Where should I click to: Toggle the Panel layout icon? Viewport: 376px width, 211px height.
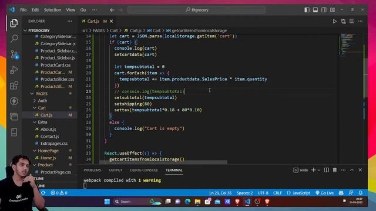(315, 10)
